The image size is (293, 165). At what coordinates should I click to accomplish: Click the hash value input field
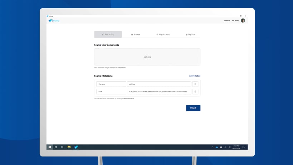[159, 92]
